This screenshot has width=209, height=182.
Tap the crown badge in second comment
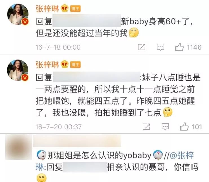pyautogui.click(x=65, y=64)
